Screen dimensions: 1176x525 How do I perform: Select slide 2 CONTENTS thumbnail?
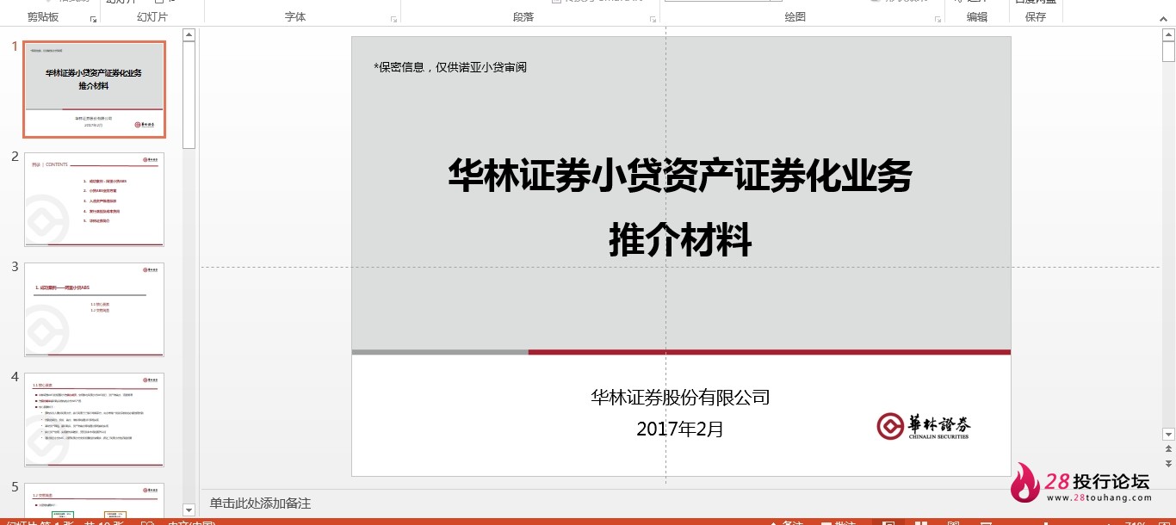coord(95,200)
